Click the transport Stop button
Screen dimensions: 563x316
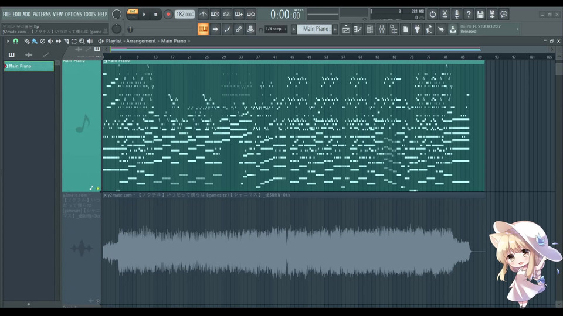155,14
